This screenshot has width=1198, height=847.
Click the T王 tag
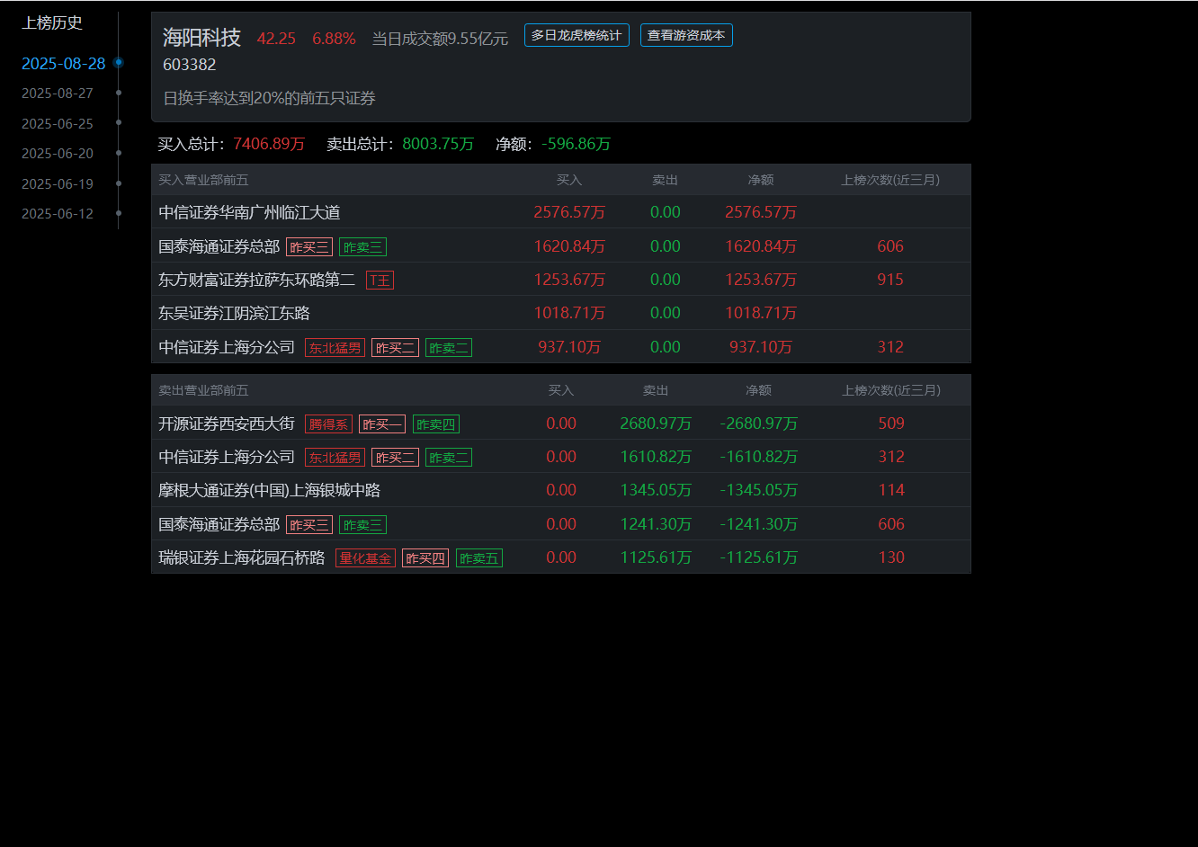click(380, 281)
